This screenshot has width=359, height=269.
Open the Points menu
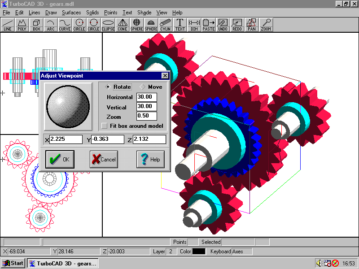pos(110,13)
